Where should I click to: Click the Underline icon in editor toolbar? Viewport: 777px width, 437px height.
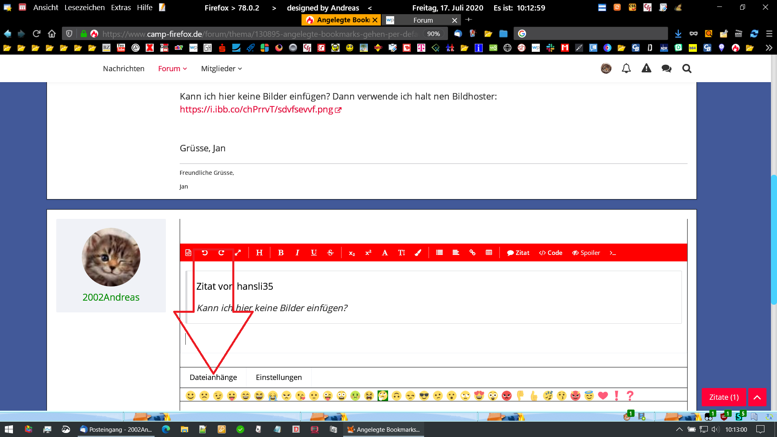[x=314, y=252]
